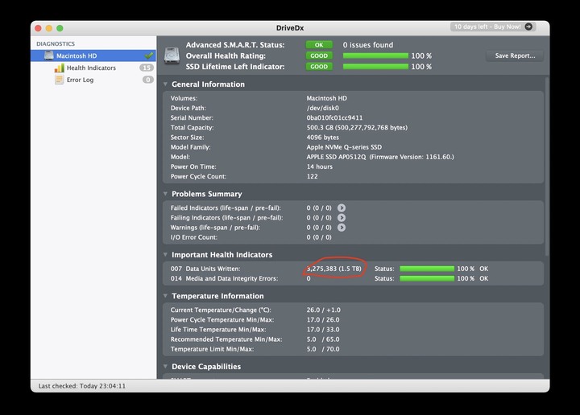Image resolution: width=580 pixels, height=415 pixels.
Task: Select the Health Indicators tree item
Action: coord(93,68)
